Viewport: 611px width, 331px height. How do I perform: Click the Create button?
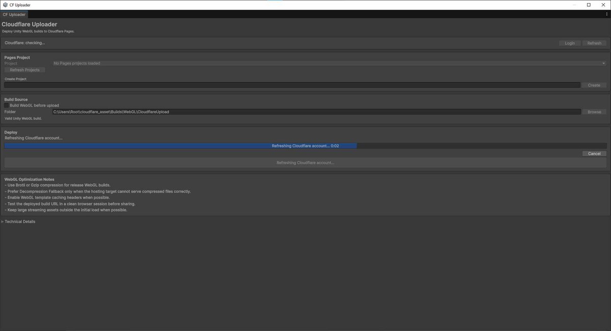click(594, 85)
